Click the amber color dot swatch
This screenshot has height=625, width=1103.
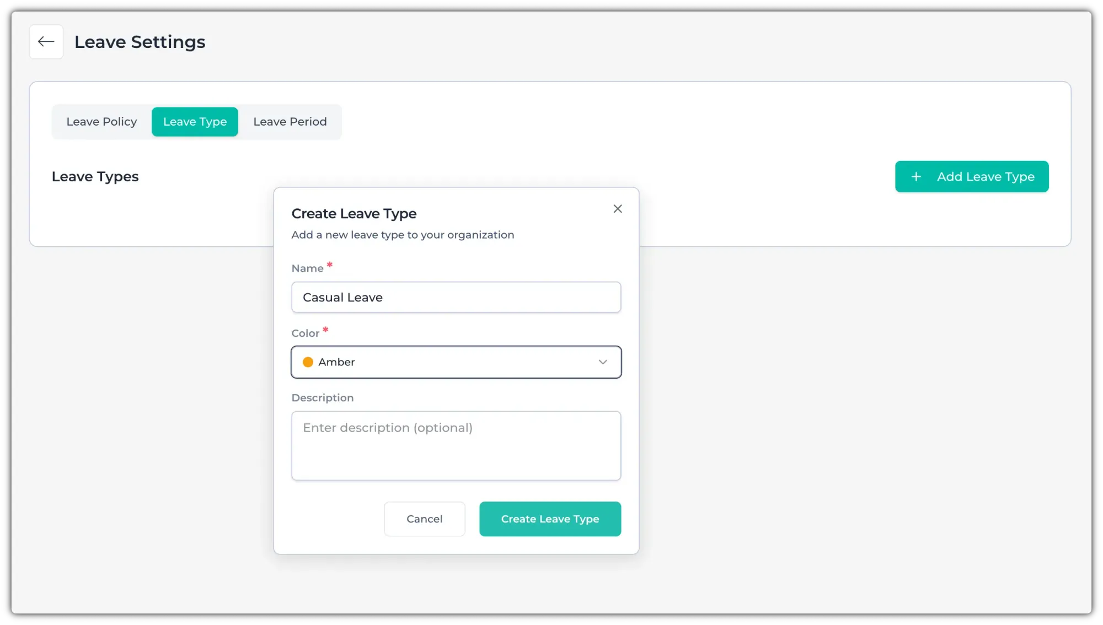(308, 362)
